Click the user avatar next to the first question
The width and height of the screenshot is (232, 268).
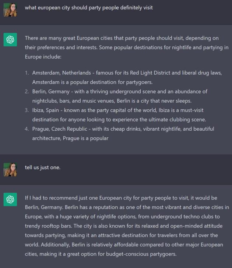tap(10, 10)
